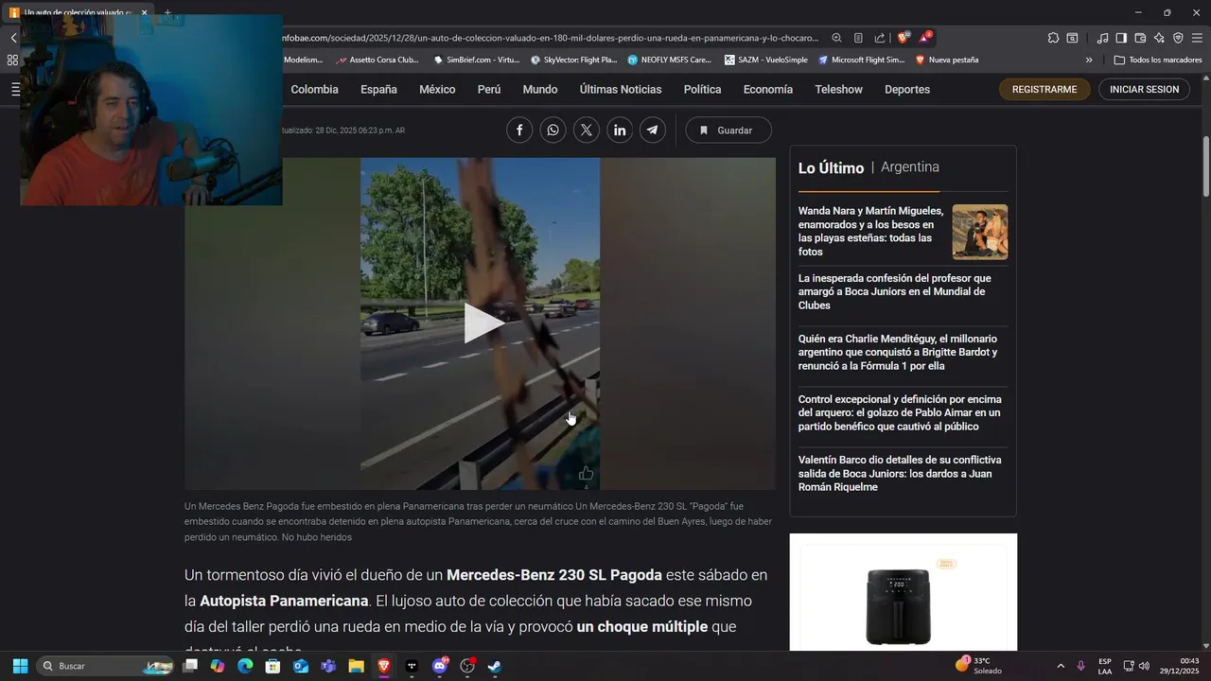
Task: Open the Wanda Nara y Martín Migueles story
Action: [x=870, y=231]
